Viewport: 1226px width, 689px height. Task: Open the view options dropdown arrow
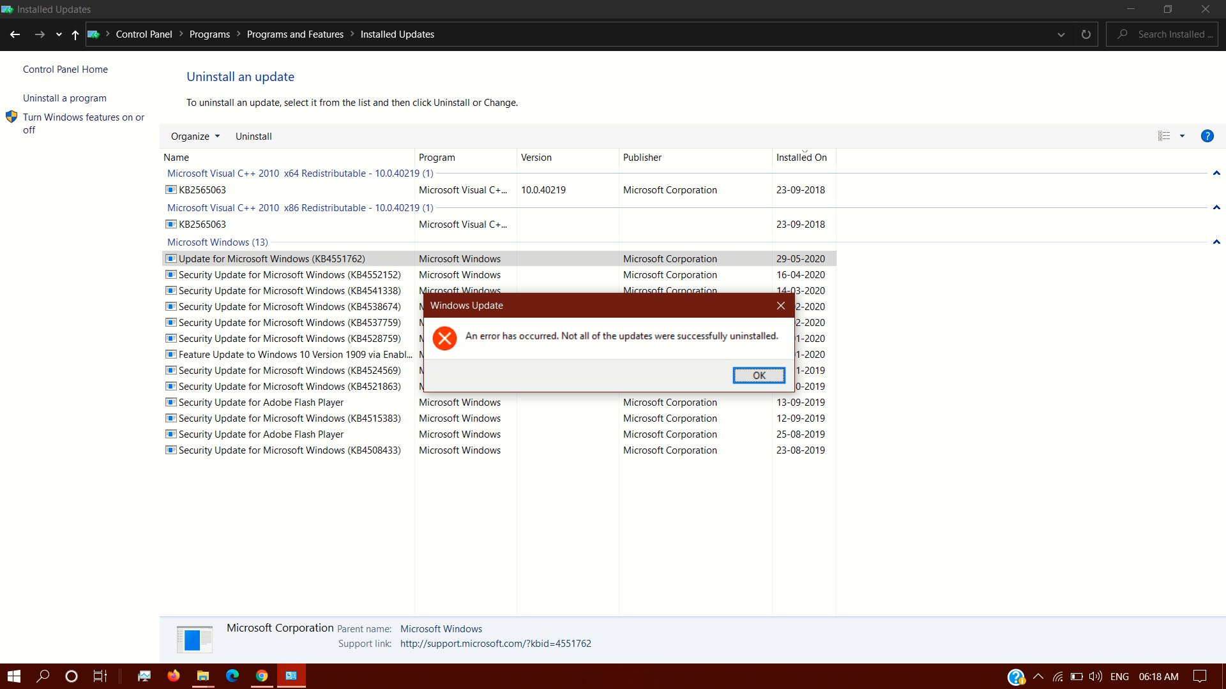click(1182, 136)
